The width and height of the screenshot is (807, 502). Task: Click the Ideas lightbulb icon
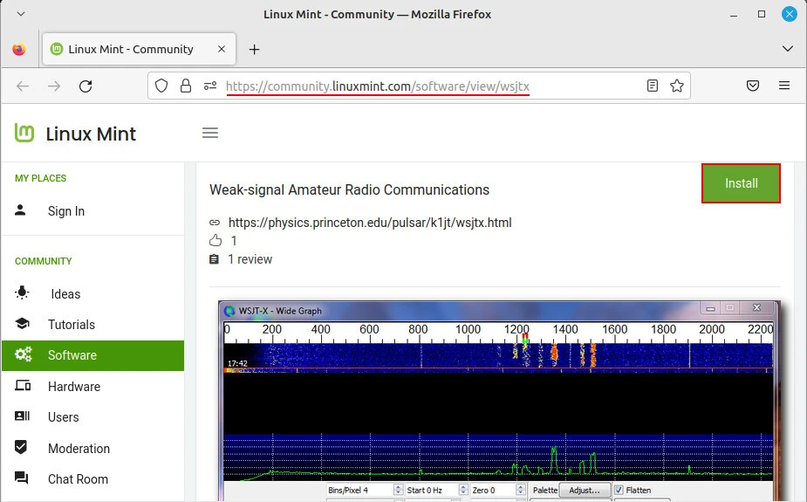point(22,292)
